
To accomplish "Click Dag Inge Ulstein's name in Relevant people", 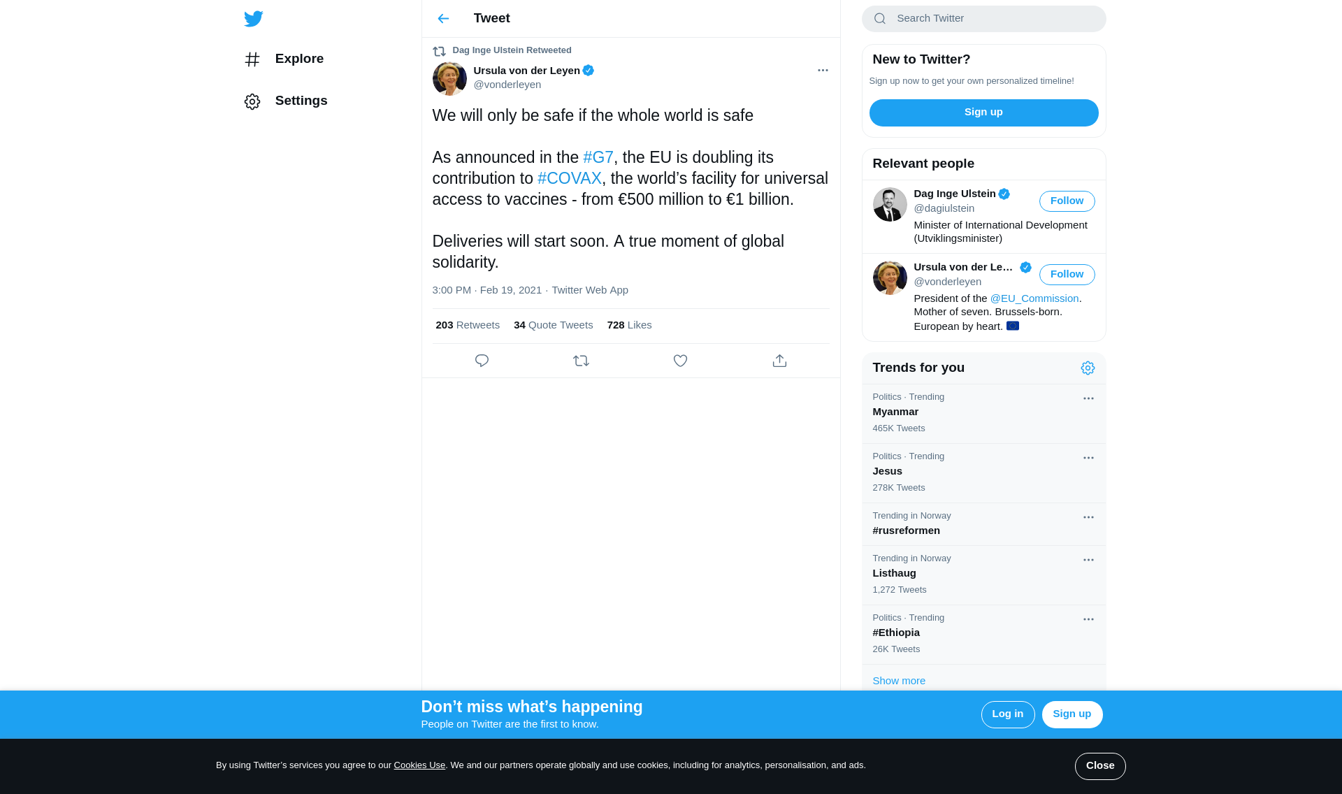I will (x=954, y=194).
